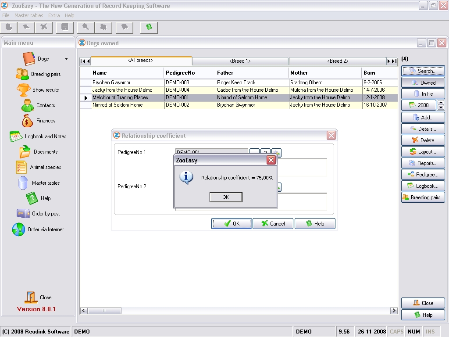The image size is (449, 337).
Task: Toggle the Owned filter button
Action: click(423, 82)
